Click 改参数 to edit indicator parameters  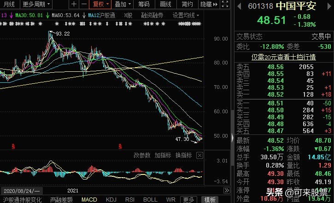pyautogui.click(x=142, y=155)
